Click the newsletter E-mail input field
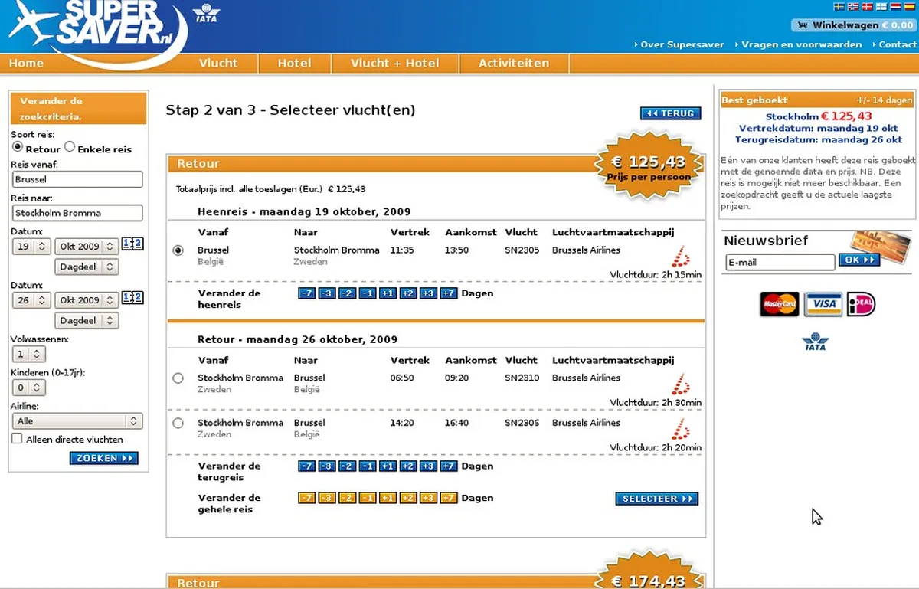The height and width of the screenshot is (589, 919). pos(780,262)
